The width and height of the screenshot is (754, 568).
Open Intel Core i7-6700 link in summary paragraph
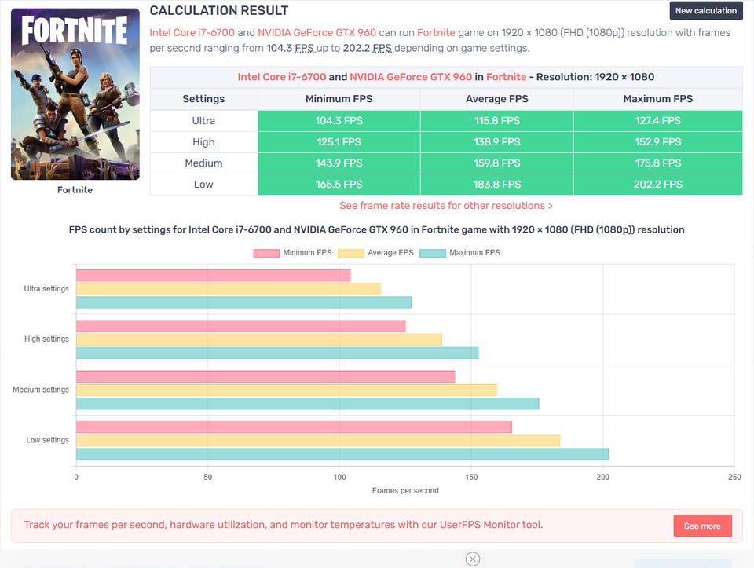192,33
